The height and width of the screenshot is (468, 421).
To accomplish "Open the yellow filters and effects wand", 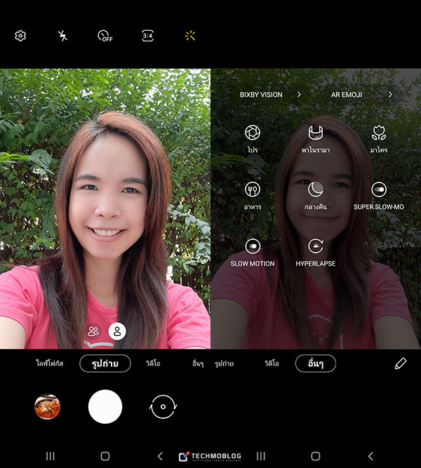I will tap(190, 36).
